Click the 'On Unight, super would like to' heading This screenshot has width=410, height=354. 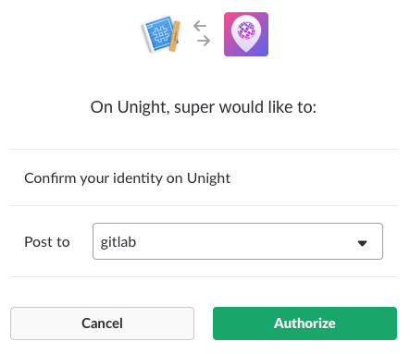point(204,107)
